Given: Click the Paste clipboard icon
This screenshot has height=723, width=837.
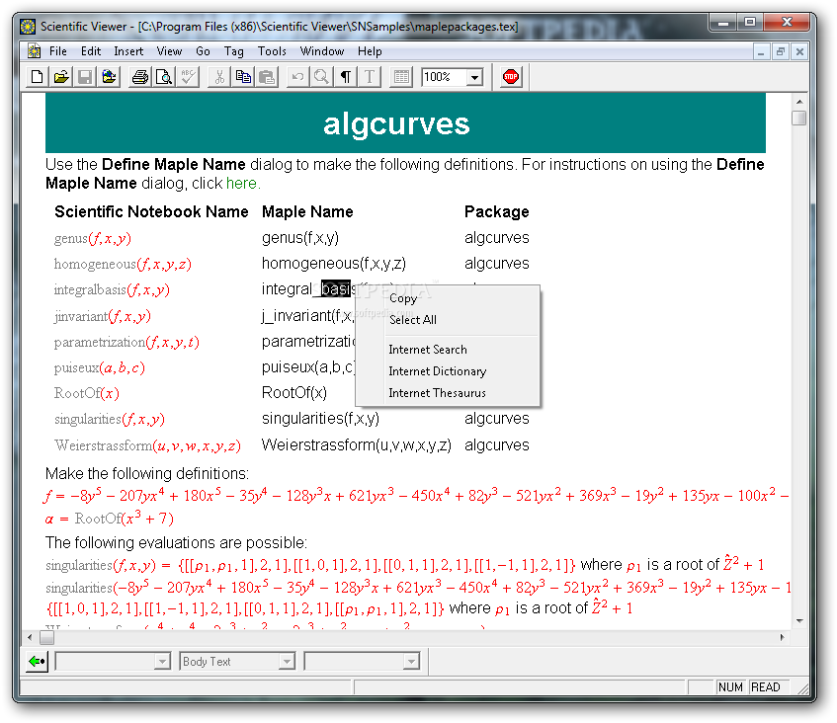Looking at the screenshot, I should [267, 77].
